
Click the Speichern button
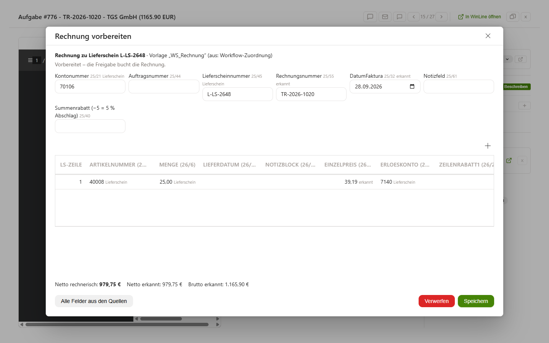pos(476,301)
